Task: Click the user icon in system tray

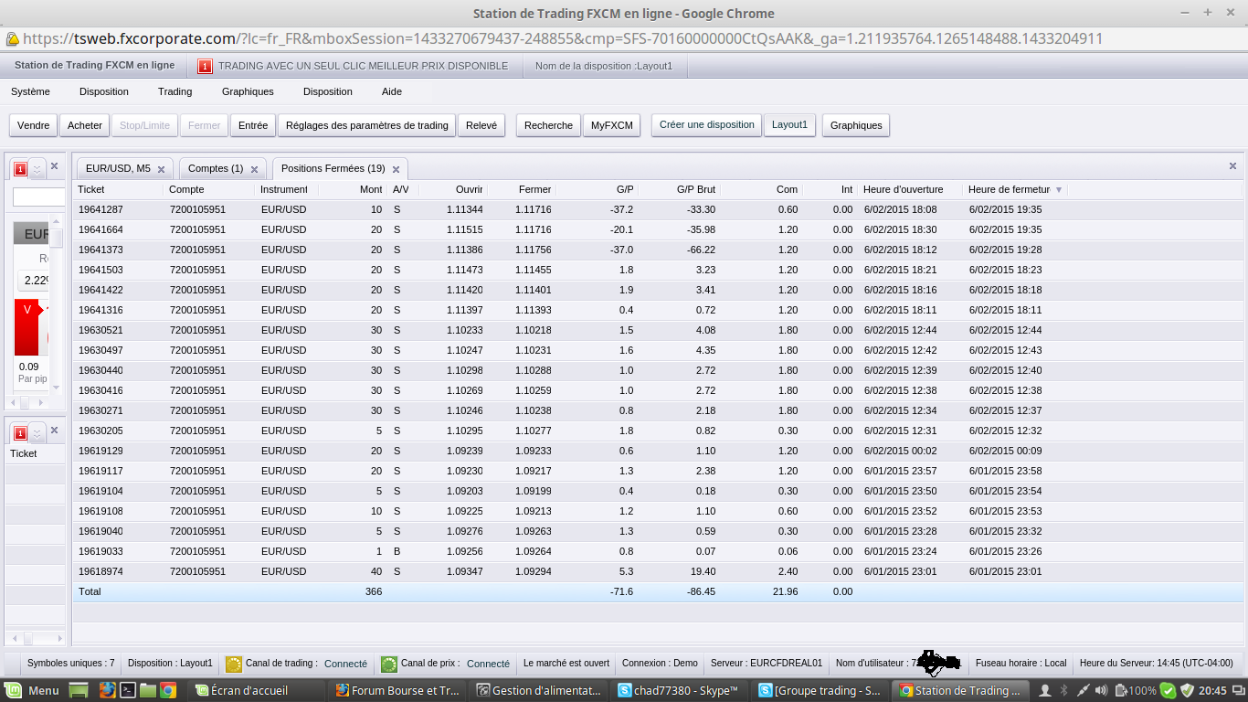Action: click(1045, 691)
